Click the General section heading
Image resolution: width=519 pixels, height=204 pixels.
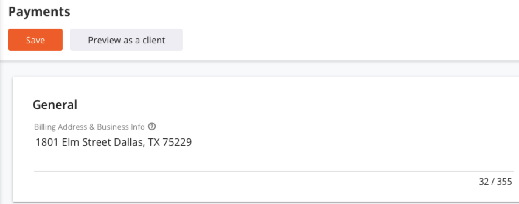(x=55, y=105)
